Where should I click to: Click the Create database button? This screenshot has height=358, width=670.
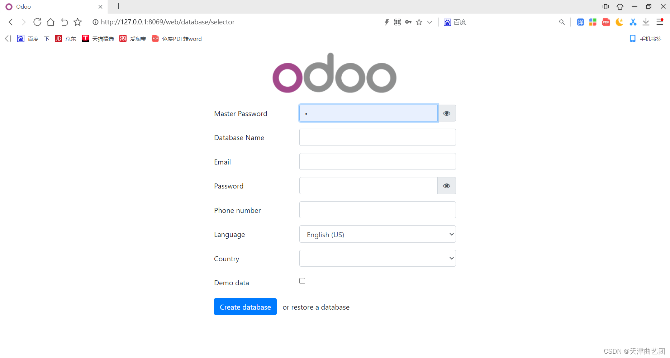click(x=245, y=307)
